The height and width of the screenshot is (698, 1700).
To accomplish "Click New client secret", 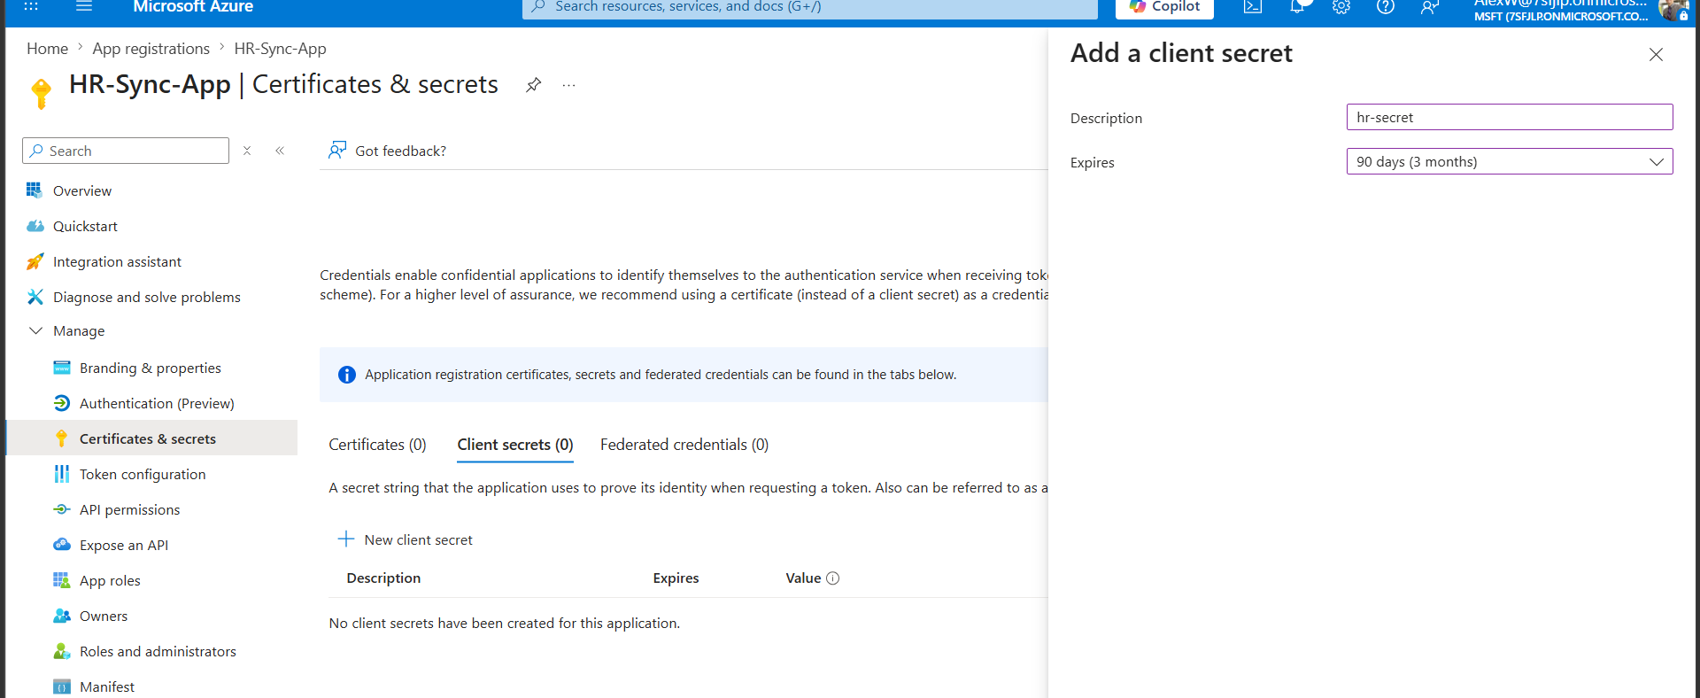I will pos(406,539).
